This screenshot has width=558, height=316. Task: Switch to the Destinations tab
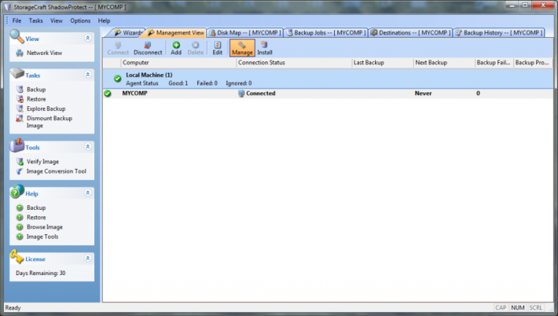pos(411,33)
